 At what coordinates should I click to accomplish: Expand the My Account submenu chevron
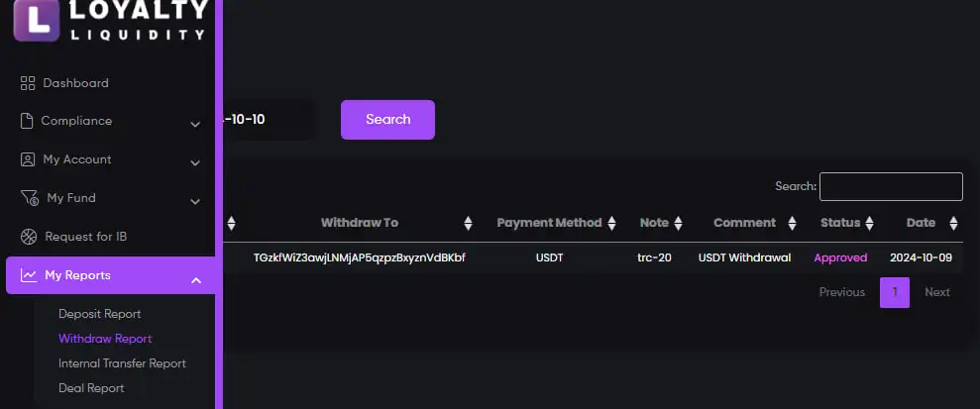[x=195, y=162]
